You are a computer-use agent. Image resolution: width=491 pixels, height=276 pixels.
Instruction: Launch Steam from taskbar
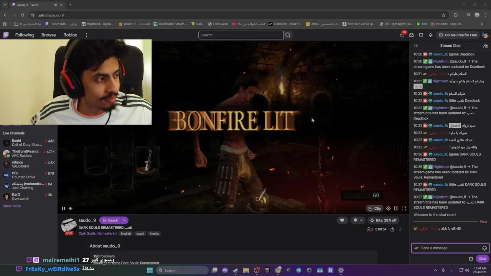pyautogui.click(x=235, y=270)
